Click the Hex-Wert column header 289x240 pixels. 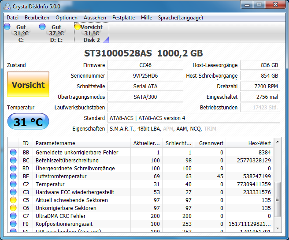point(250,143)
